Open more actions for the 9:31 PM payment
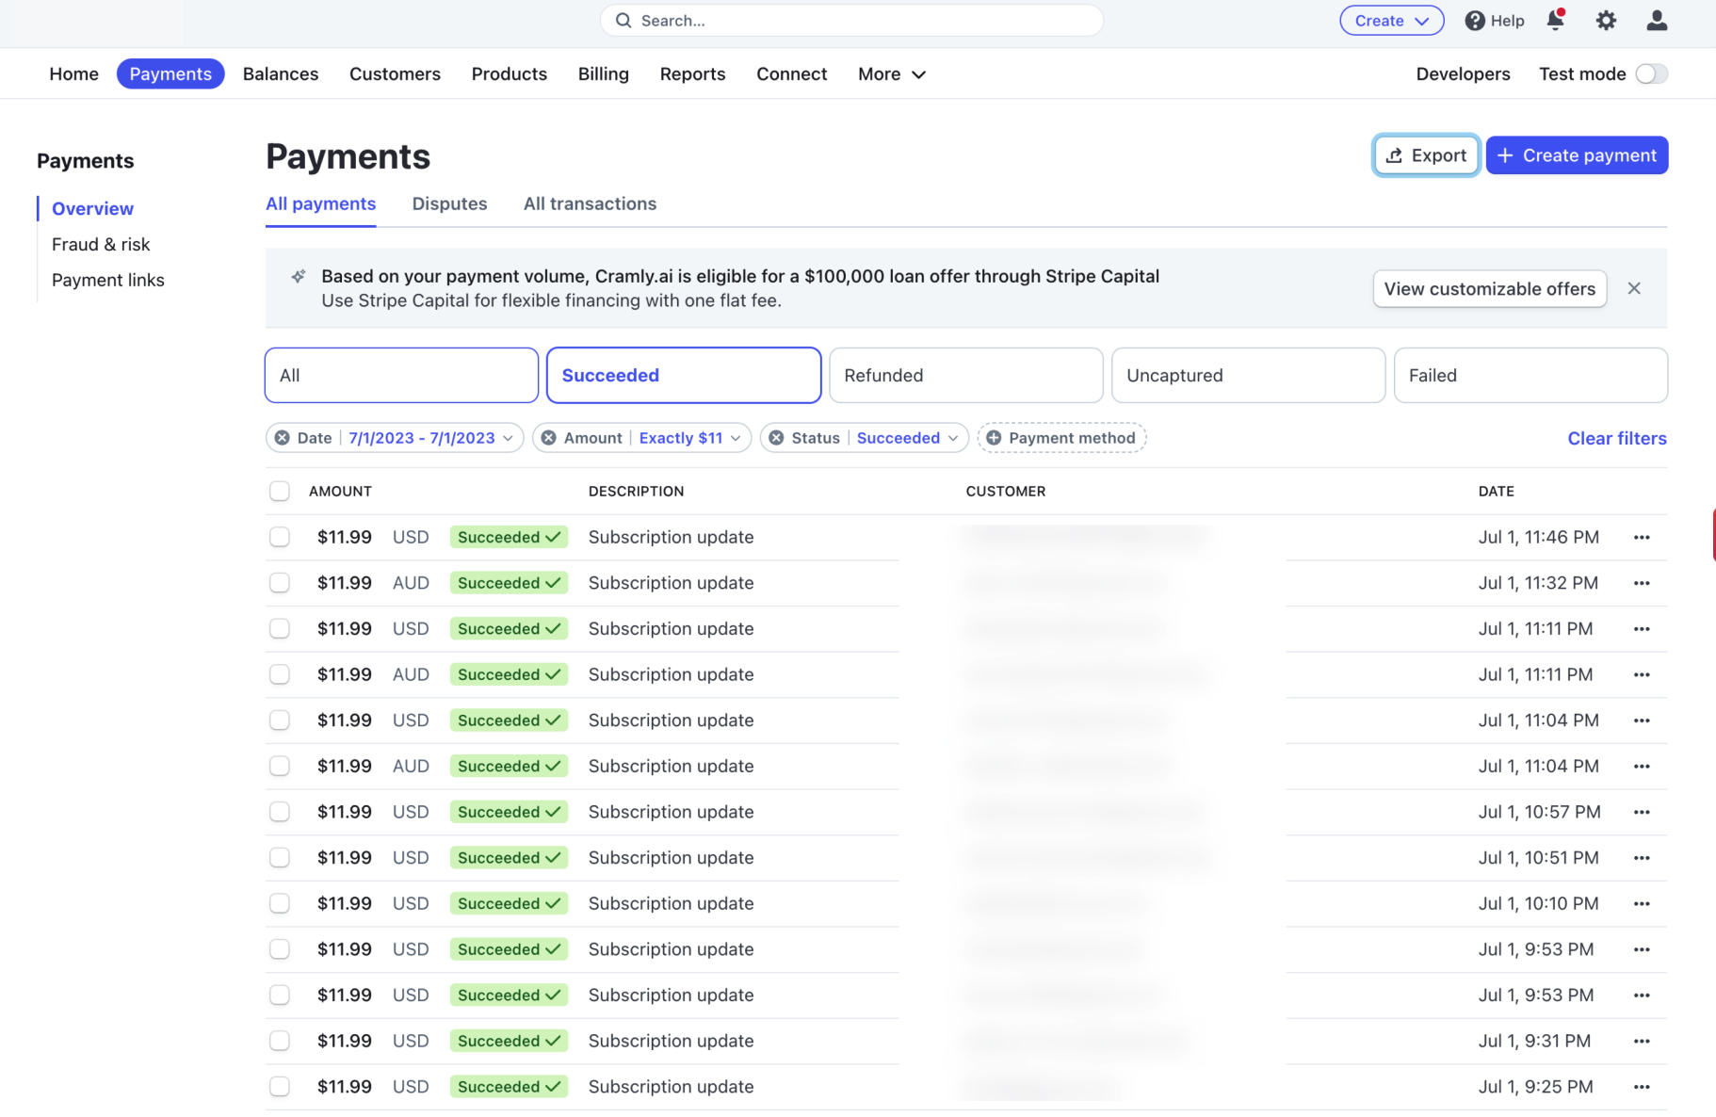 point(1642,1041)
